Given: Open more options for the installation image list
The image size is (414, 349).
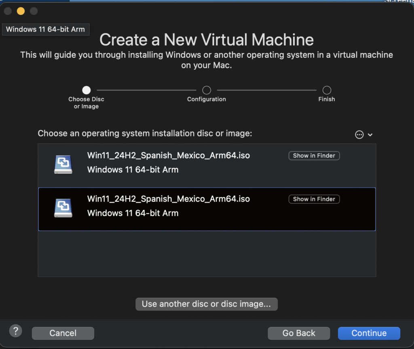Looking at the screenshot, I should coord(359,134).
